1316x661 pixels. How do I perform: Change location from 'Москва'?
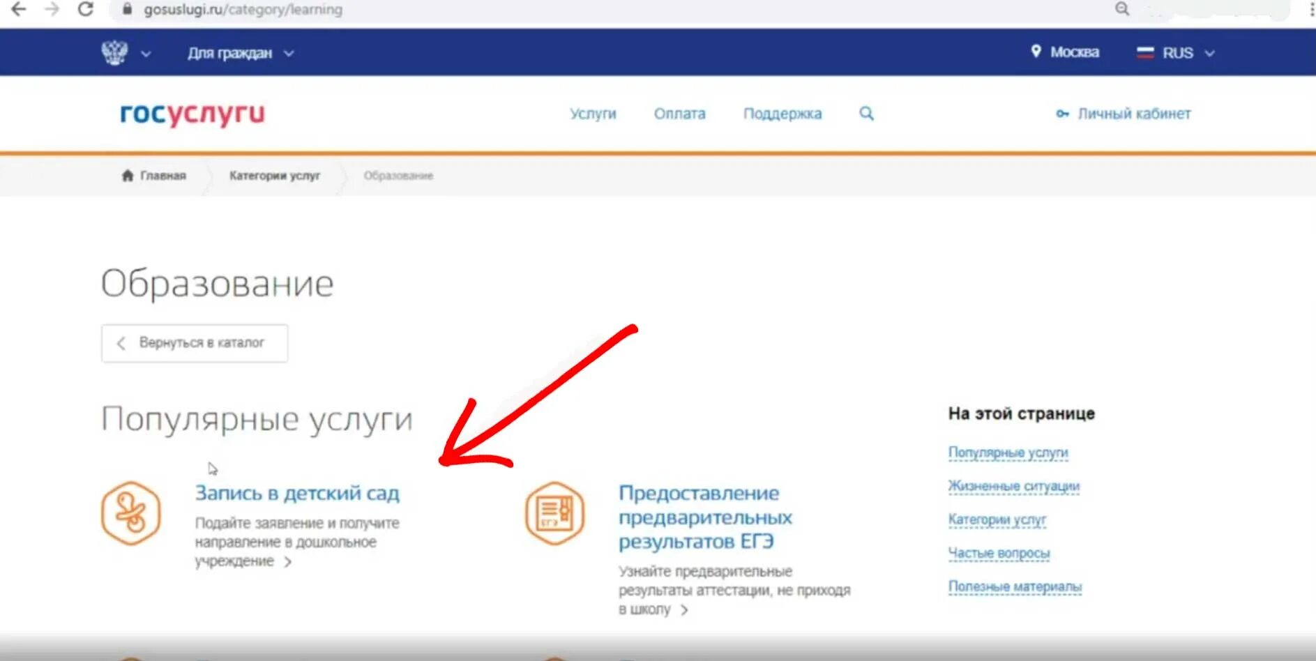(x=1074, y=52)
